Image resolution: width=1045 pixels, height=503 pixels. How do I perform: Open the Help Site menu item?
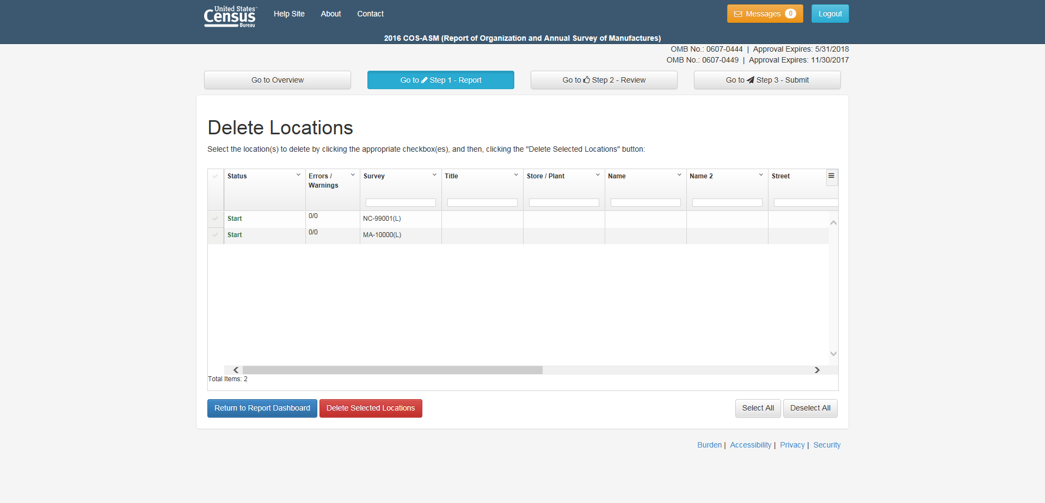coord(289,14)
